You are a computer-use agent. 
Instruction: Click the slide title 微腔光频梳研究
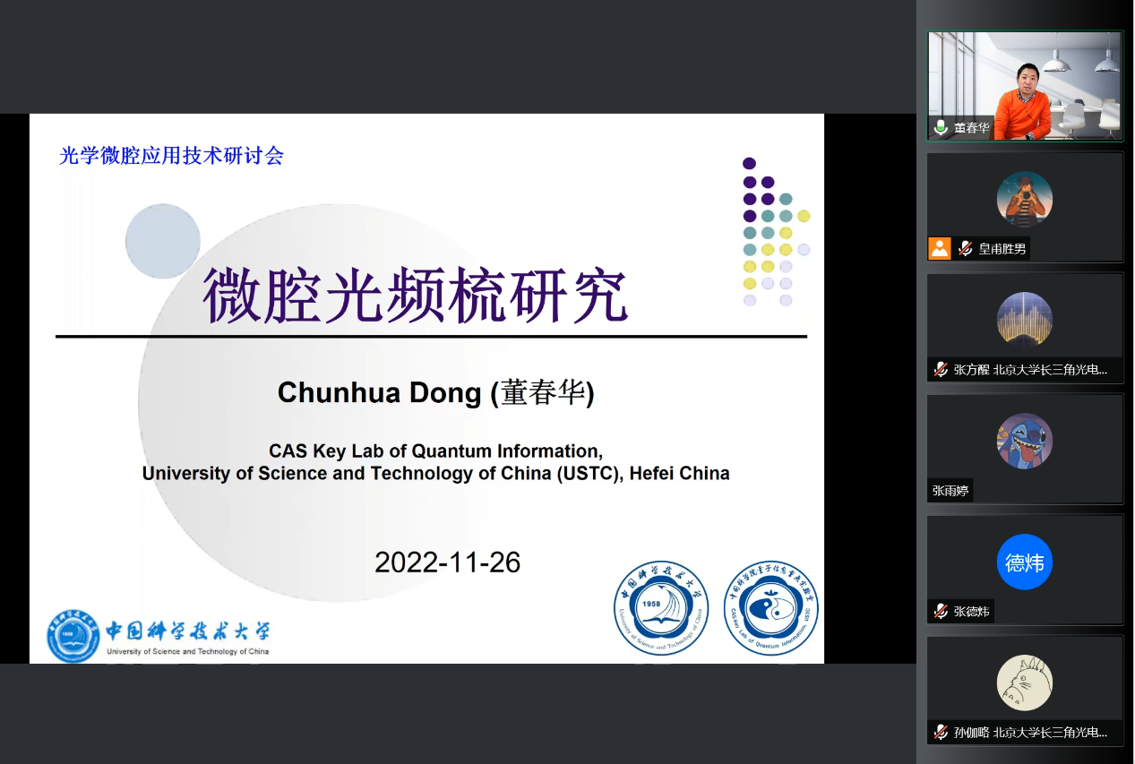point(416,296)
